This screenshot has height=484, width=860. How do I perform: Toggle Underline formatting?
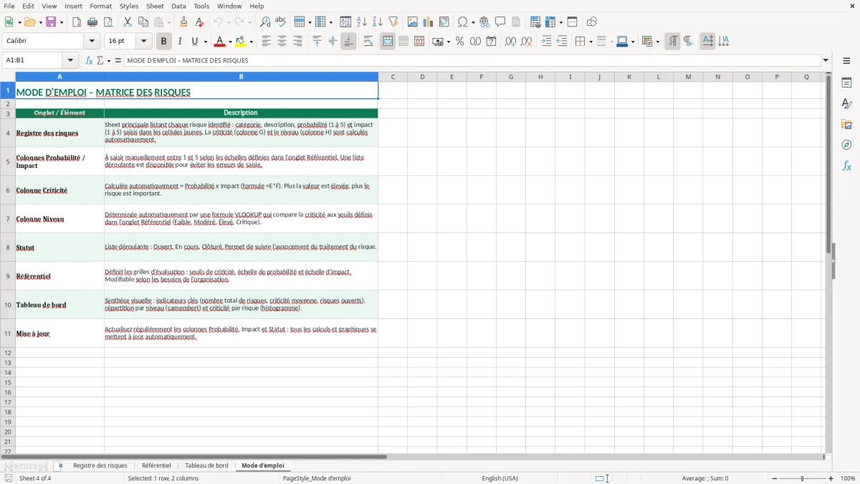tap(194, 42)
